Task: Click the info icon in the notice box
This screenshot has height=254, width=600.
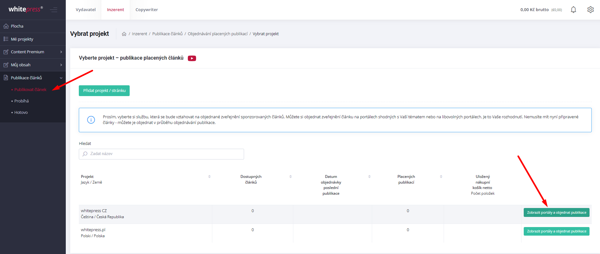Action: (91, 120)
